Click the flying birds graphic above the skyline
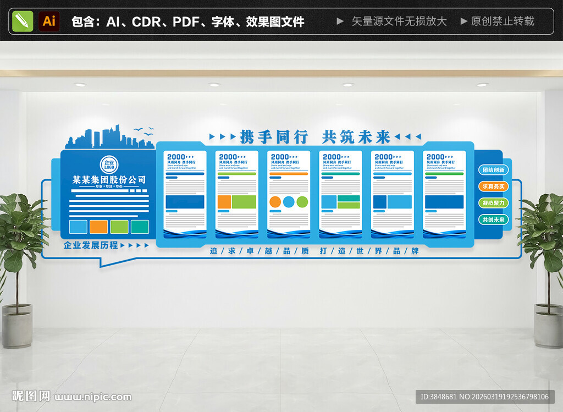Viewport: 563px width, 412px height. (145, 131)
